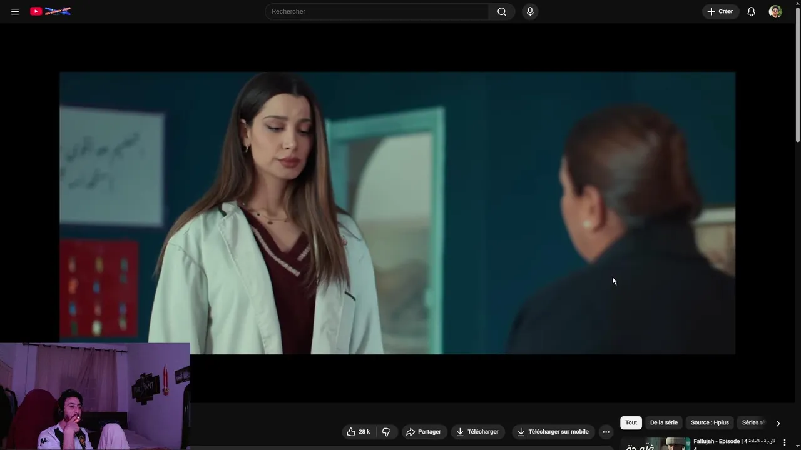Click the magnifier search button
Image resolution: width=801 pixels, height=450 pixels.
click(502, 11)
